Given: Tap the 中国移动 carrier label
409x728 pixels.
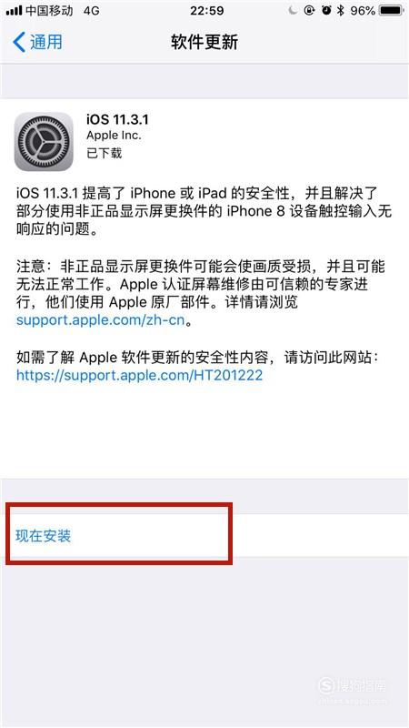Looking at the screenshot, I should tap(49, 10).
